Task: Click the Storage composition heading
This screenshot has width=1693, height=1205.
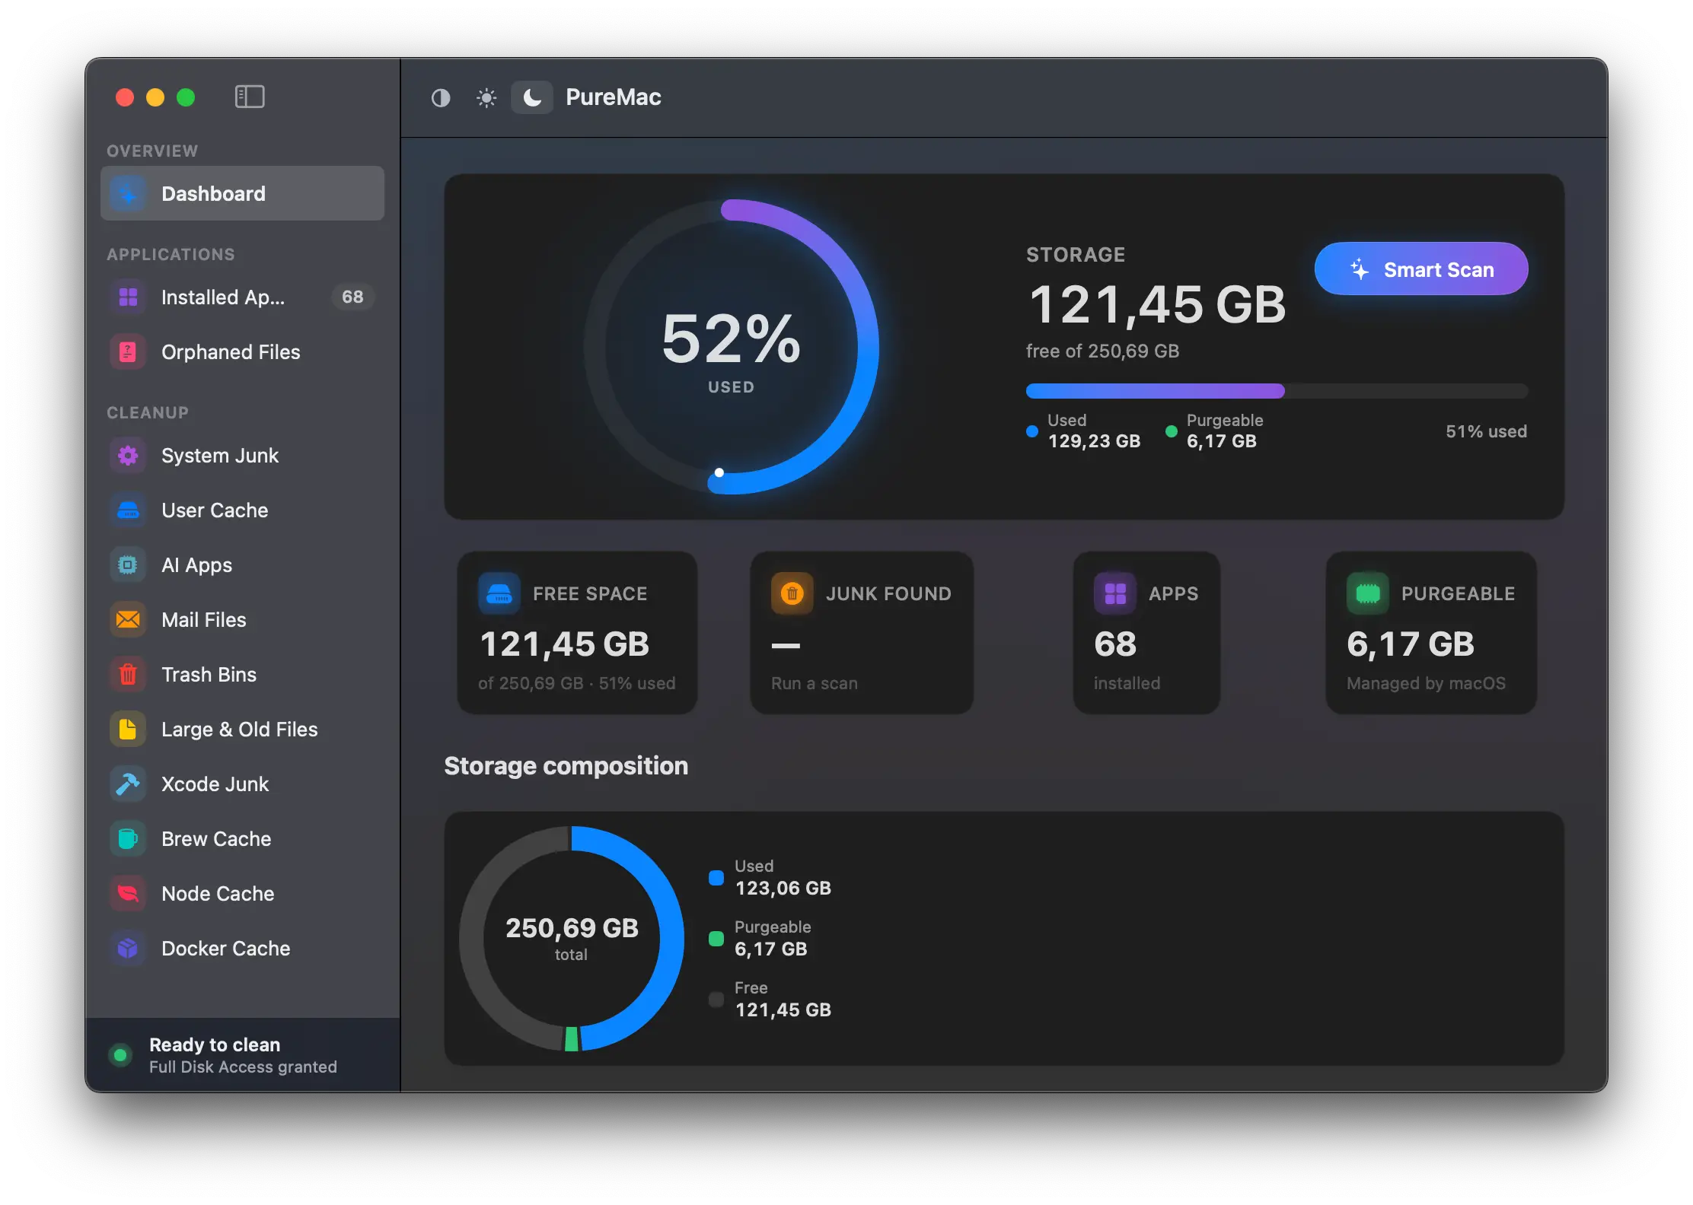Action: point(566,766)
